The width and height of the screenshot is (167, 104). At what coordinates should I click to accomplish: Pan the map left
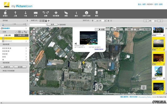tap(31, 32)
